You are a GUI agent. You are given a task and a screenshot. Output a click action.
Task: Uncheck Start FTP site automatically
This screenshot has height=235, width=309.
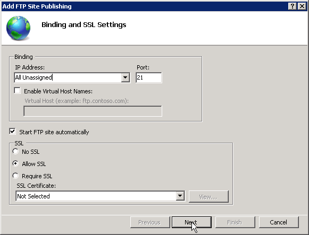point(12,132)
